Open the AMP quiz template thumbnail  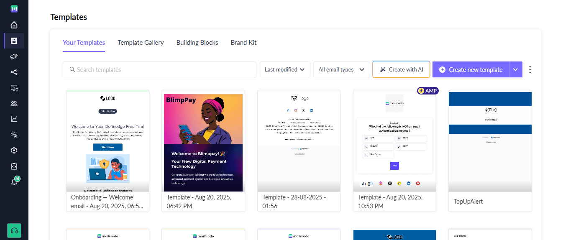point(394,140)
